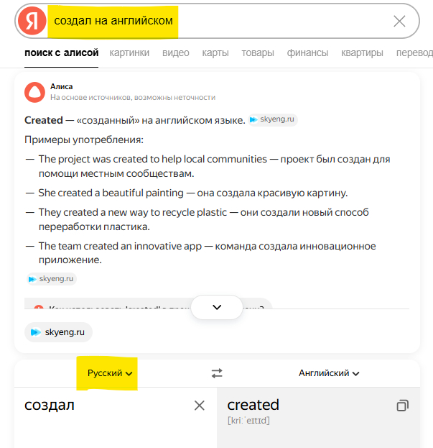
Task: Open the Русский source language dropdown
Action: click(x=109, y=373)
